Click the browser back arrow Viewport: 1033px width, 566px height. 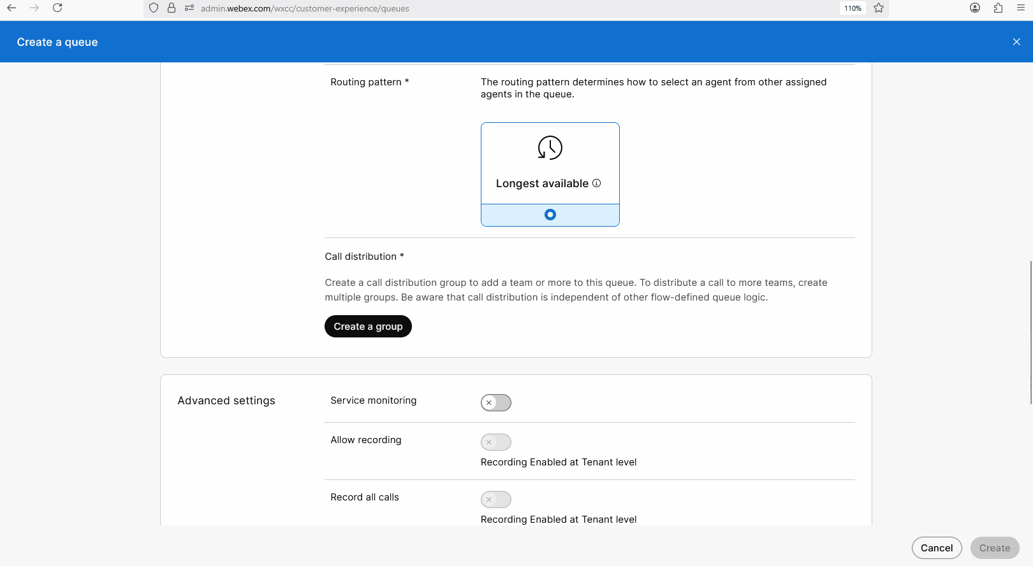(11, 8)
